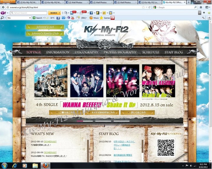Select the second slideshow indicator bar
The width and height of the screenshot is (212, 169).
pyautogui.click(x=103, y=121)
